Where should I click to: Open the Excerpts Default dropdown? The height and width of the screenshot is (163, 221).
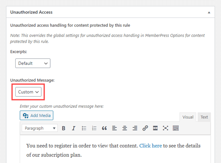coord(33,63)
